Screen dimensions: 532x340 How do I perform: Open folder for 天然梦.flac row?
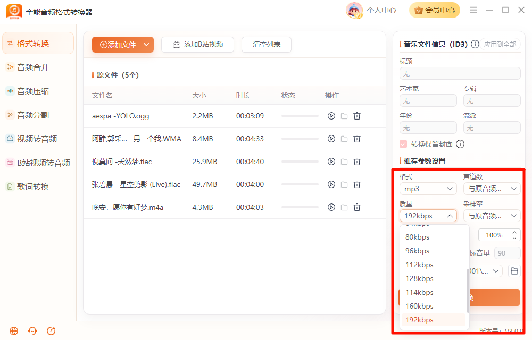344,161
